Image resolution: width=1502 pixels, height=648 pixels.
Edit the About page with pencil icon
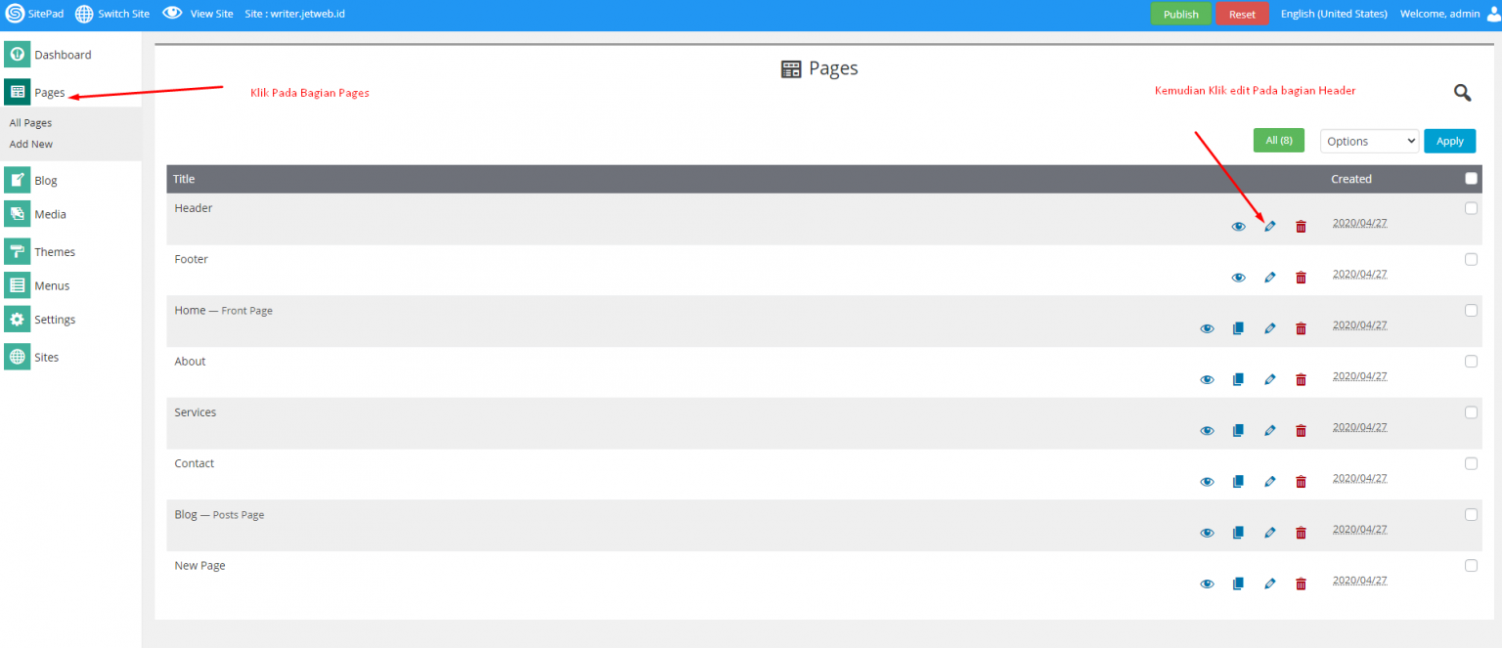click(1270, 379)
